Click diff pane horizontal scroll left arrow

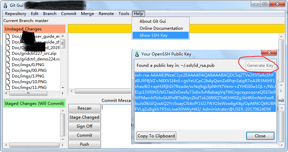pos(71,91)
